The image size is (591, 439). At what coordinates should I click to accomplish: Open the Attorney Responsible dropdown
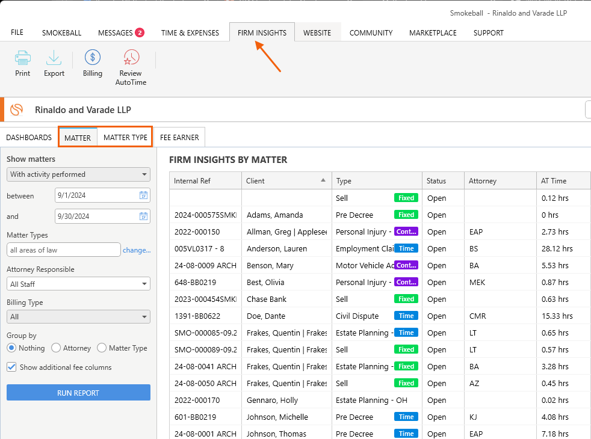click(x=78, y=284)
